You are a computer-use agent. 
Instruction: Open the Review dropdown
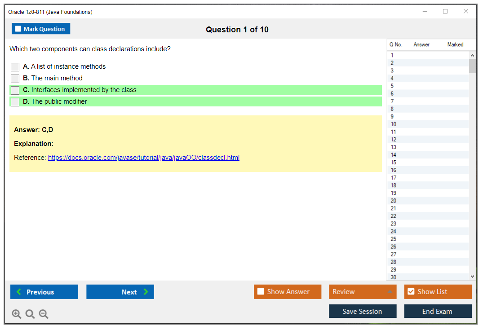click(362, 291)
